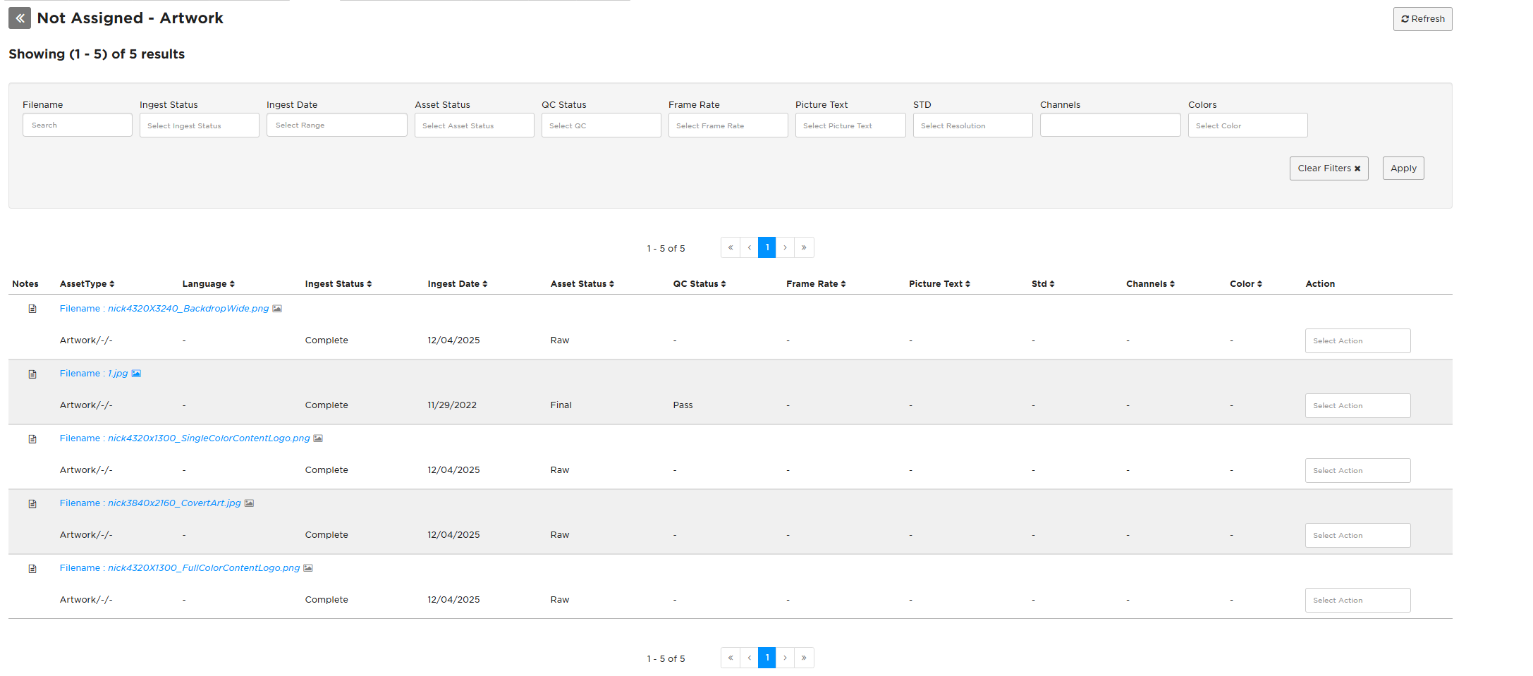Focus the Channels filter field
This screenshot has height=676, width=1533.
pyautogui.click(x=1111, y=125)
